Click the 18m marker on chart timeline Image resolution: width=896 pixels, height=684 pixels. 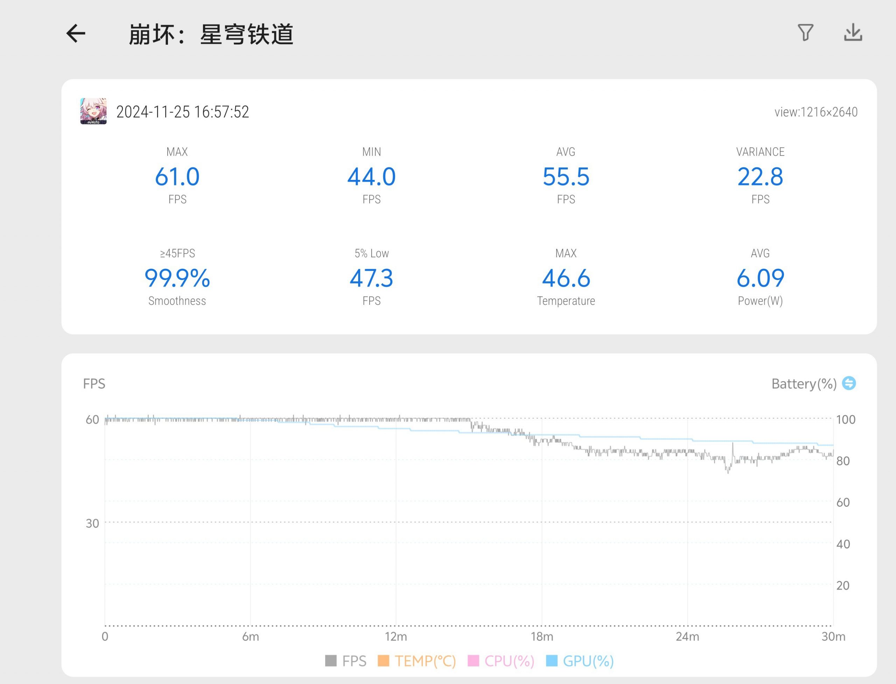[542, 636]
